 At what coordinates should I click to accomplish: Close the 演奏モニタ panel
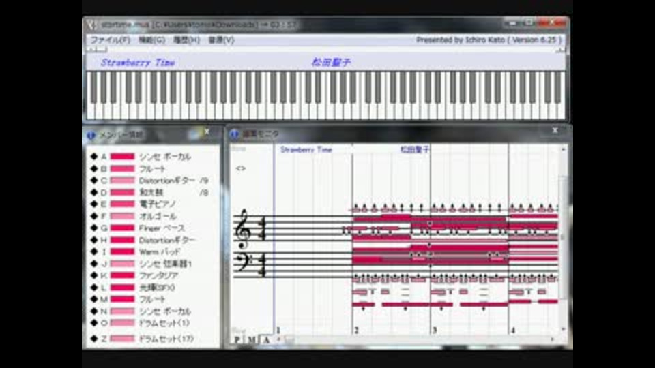(x=555, y=131)
